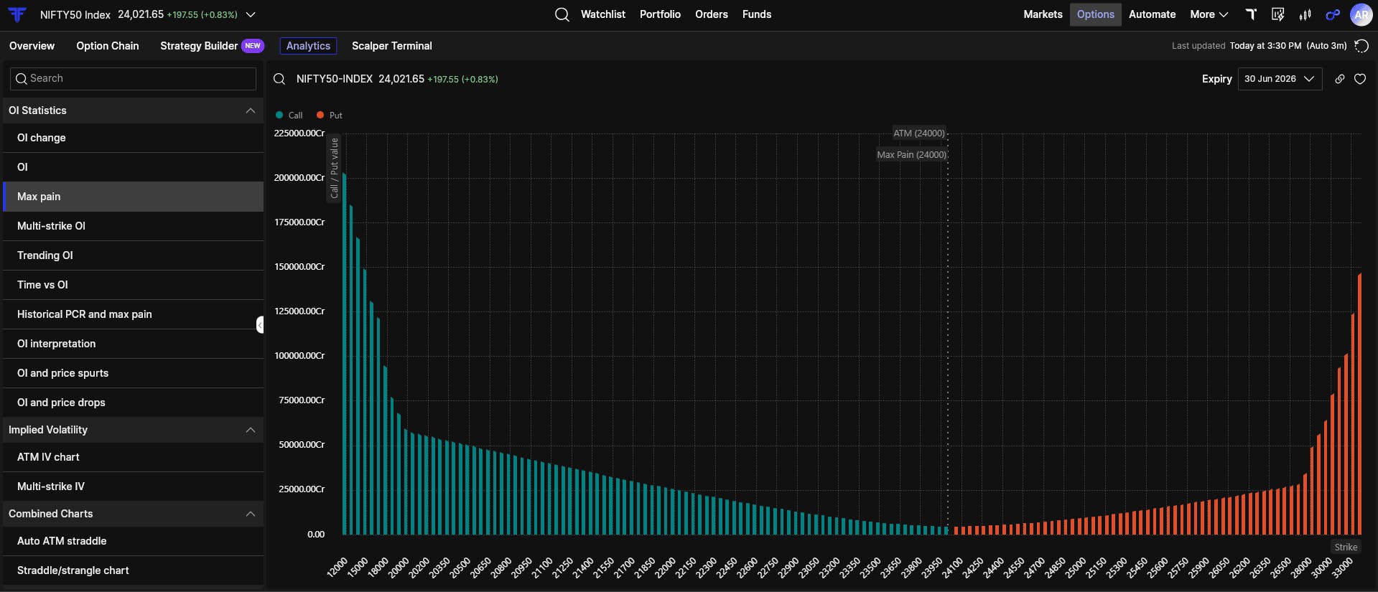
Task: Open the Scalper Terminal tab
Action: 392,46
